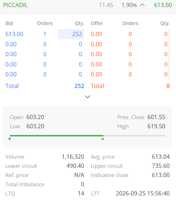The width and height of the screenshot is (176, 200).
Task: Click the bold 252 total bid quantity
Action: (79, 86)
